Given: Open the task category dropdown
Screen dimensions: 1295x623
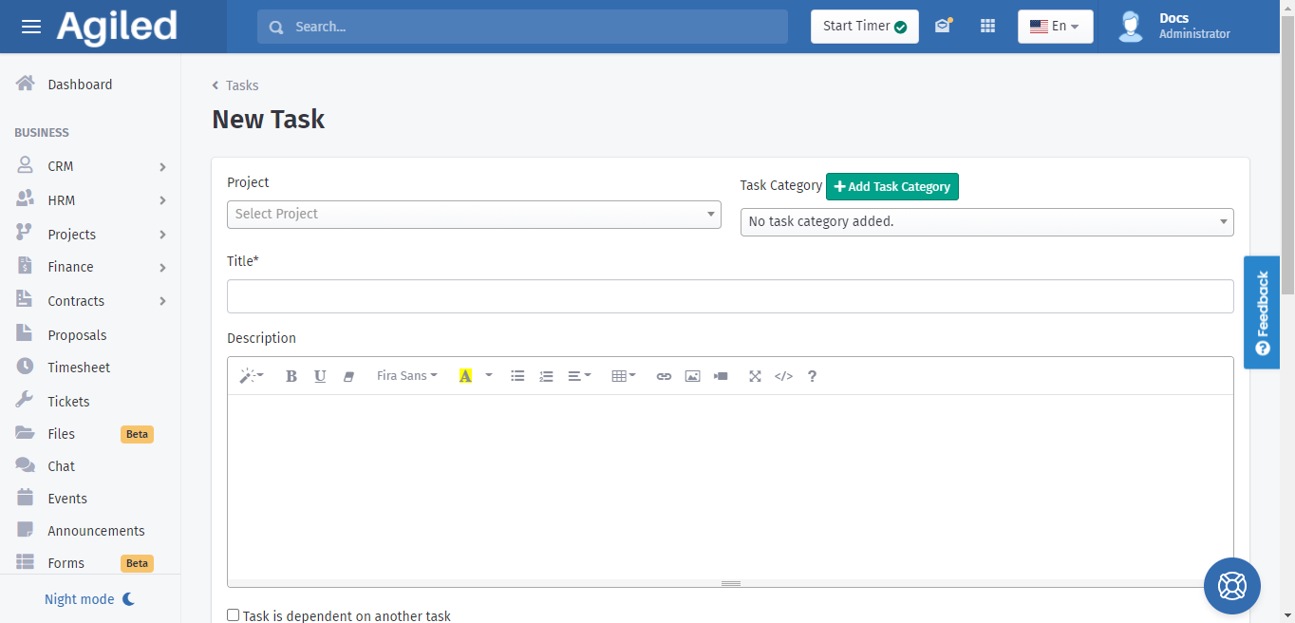Looking at the screenshot, I should point(986,222).
